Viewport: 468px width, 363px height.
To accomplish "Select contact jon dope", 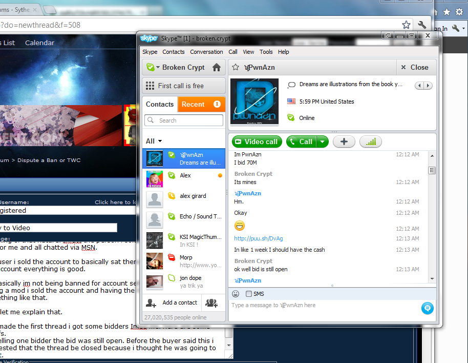I will 184,281.
